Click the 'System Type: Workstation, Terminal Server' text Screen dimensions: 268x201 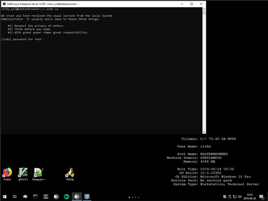pyautogui.click(x=216, y=184)
